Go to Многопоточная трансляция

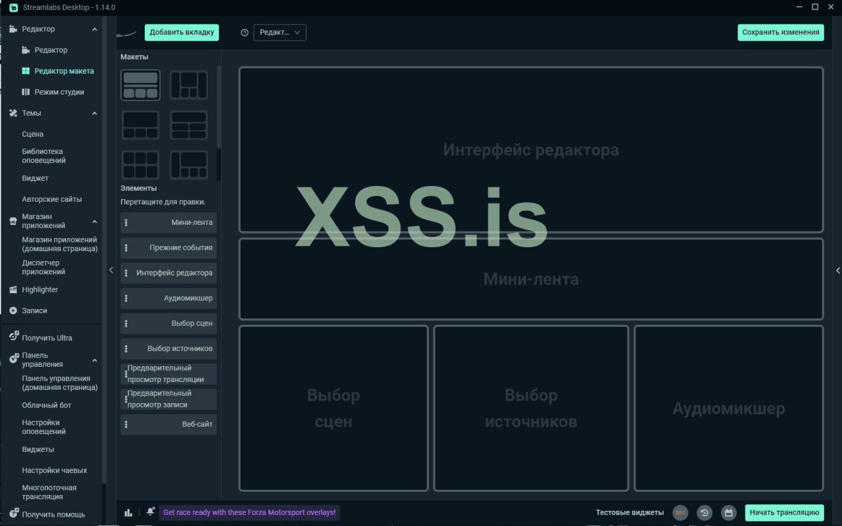pyautogui.click(x=49, y=492)
